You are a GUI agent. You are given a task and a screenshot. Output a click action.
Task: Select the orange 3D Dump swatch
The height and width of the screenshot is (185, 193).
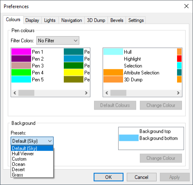(113, 79)
